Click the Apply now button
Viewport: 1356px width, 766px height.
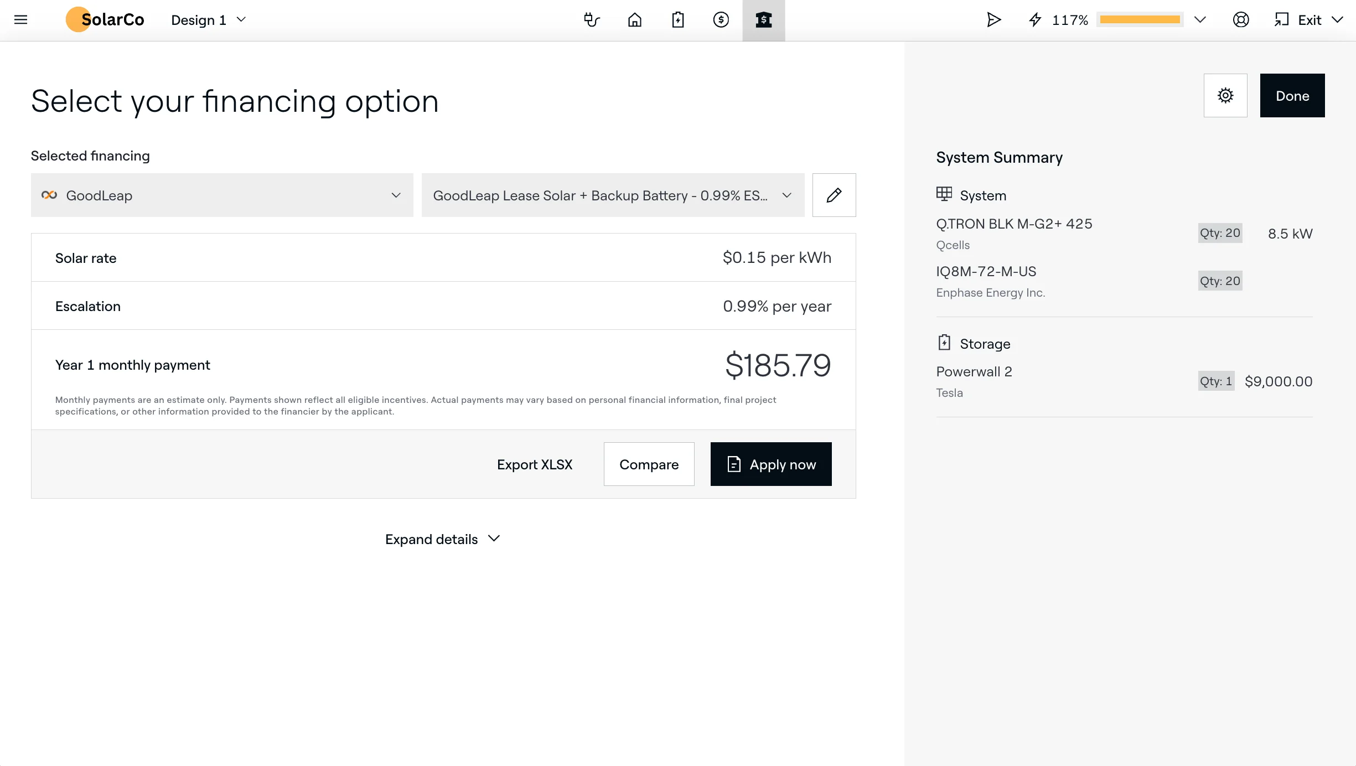click(x=771, y=464)
